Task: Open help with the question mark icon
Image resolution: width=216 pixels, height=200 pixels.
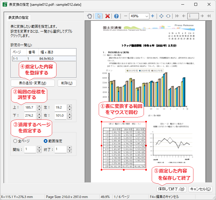Action: point(116,16)
